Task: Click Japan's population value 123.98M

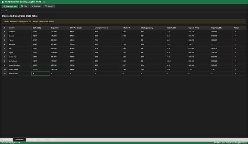Action: tap(59, 53)
